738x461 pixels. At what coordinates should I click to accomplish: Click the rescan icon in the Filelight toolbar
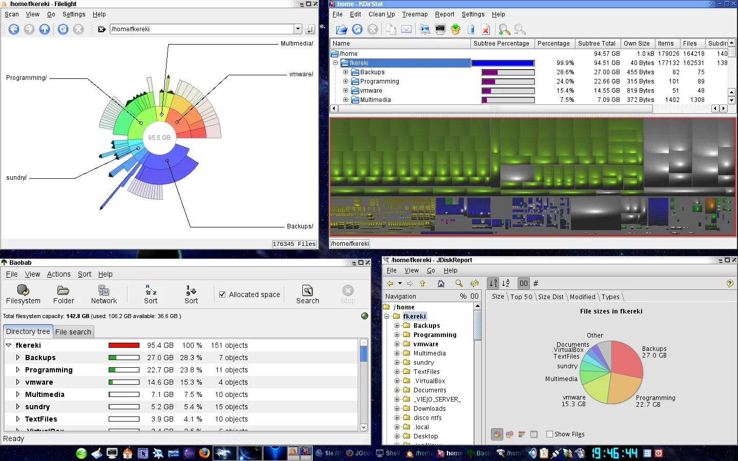coord(63,29)
